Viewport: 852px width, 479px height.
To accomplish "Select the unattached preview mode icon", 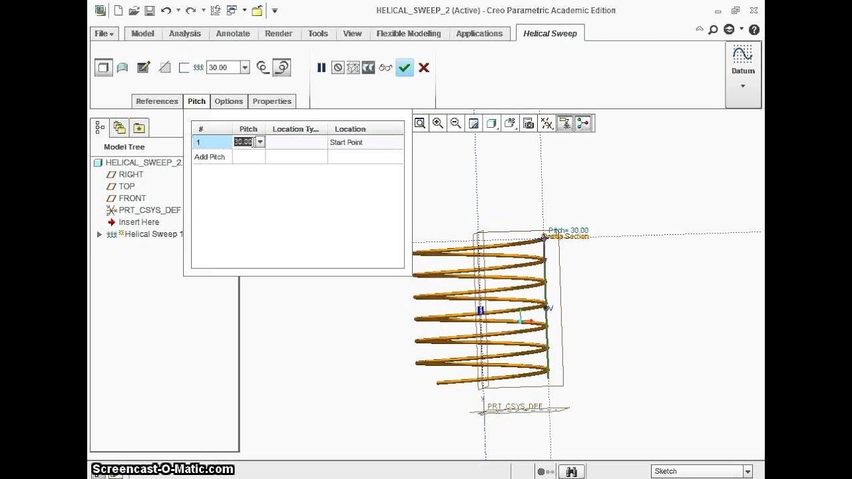I will click(353, 67).
